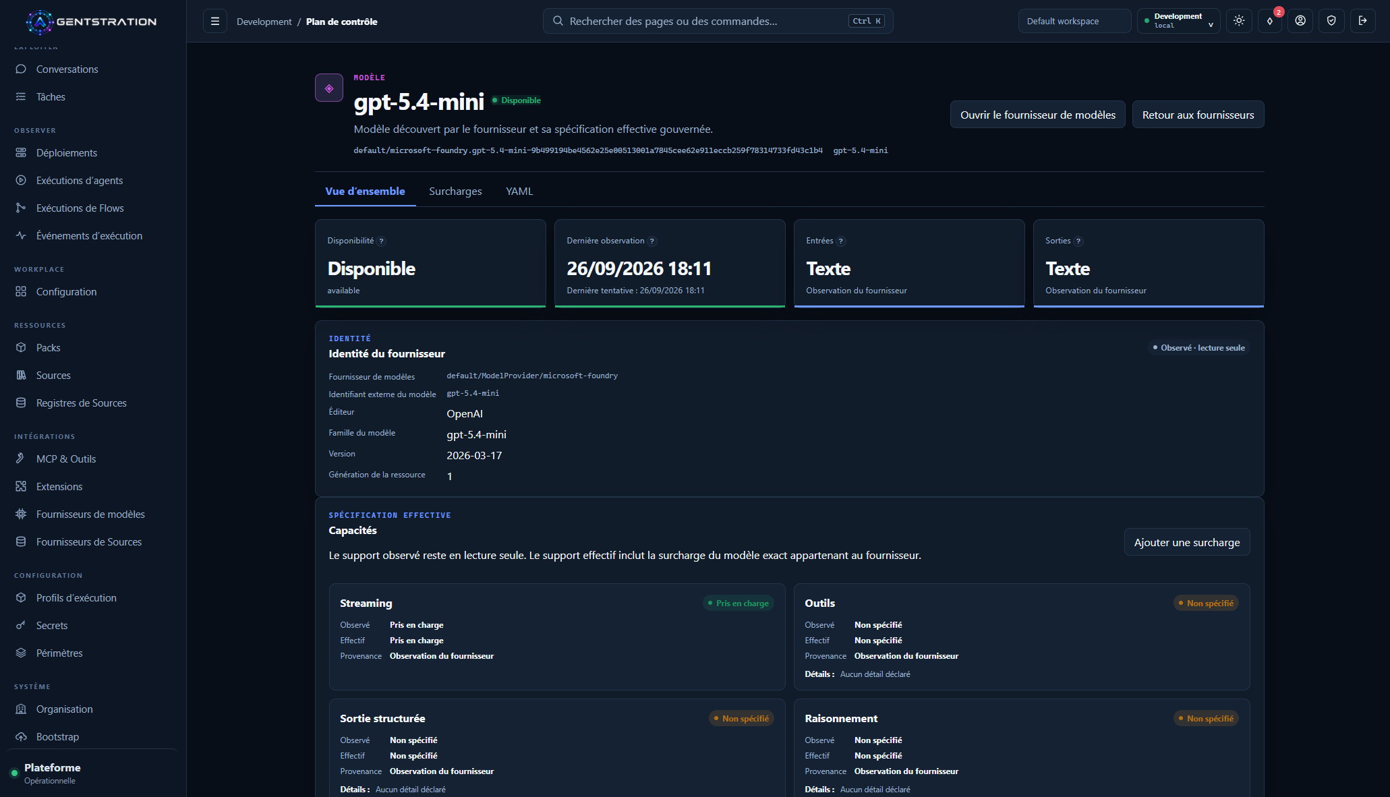Focus the Rechercher des pages search field

point(718,21)
